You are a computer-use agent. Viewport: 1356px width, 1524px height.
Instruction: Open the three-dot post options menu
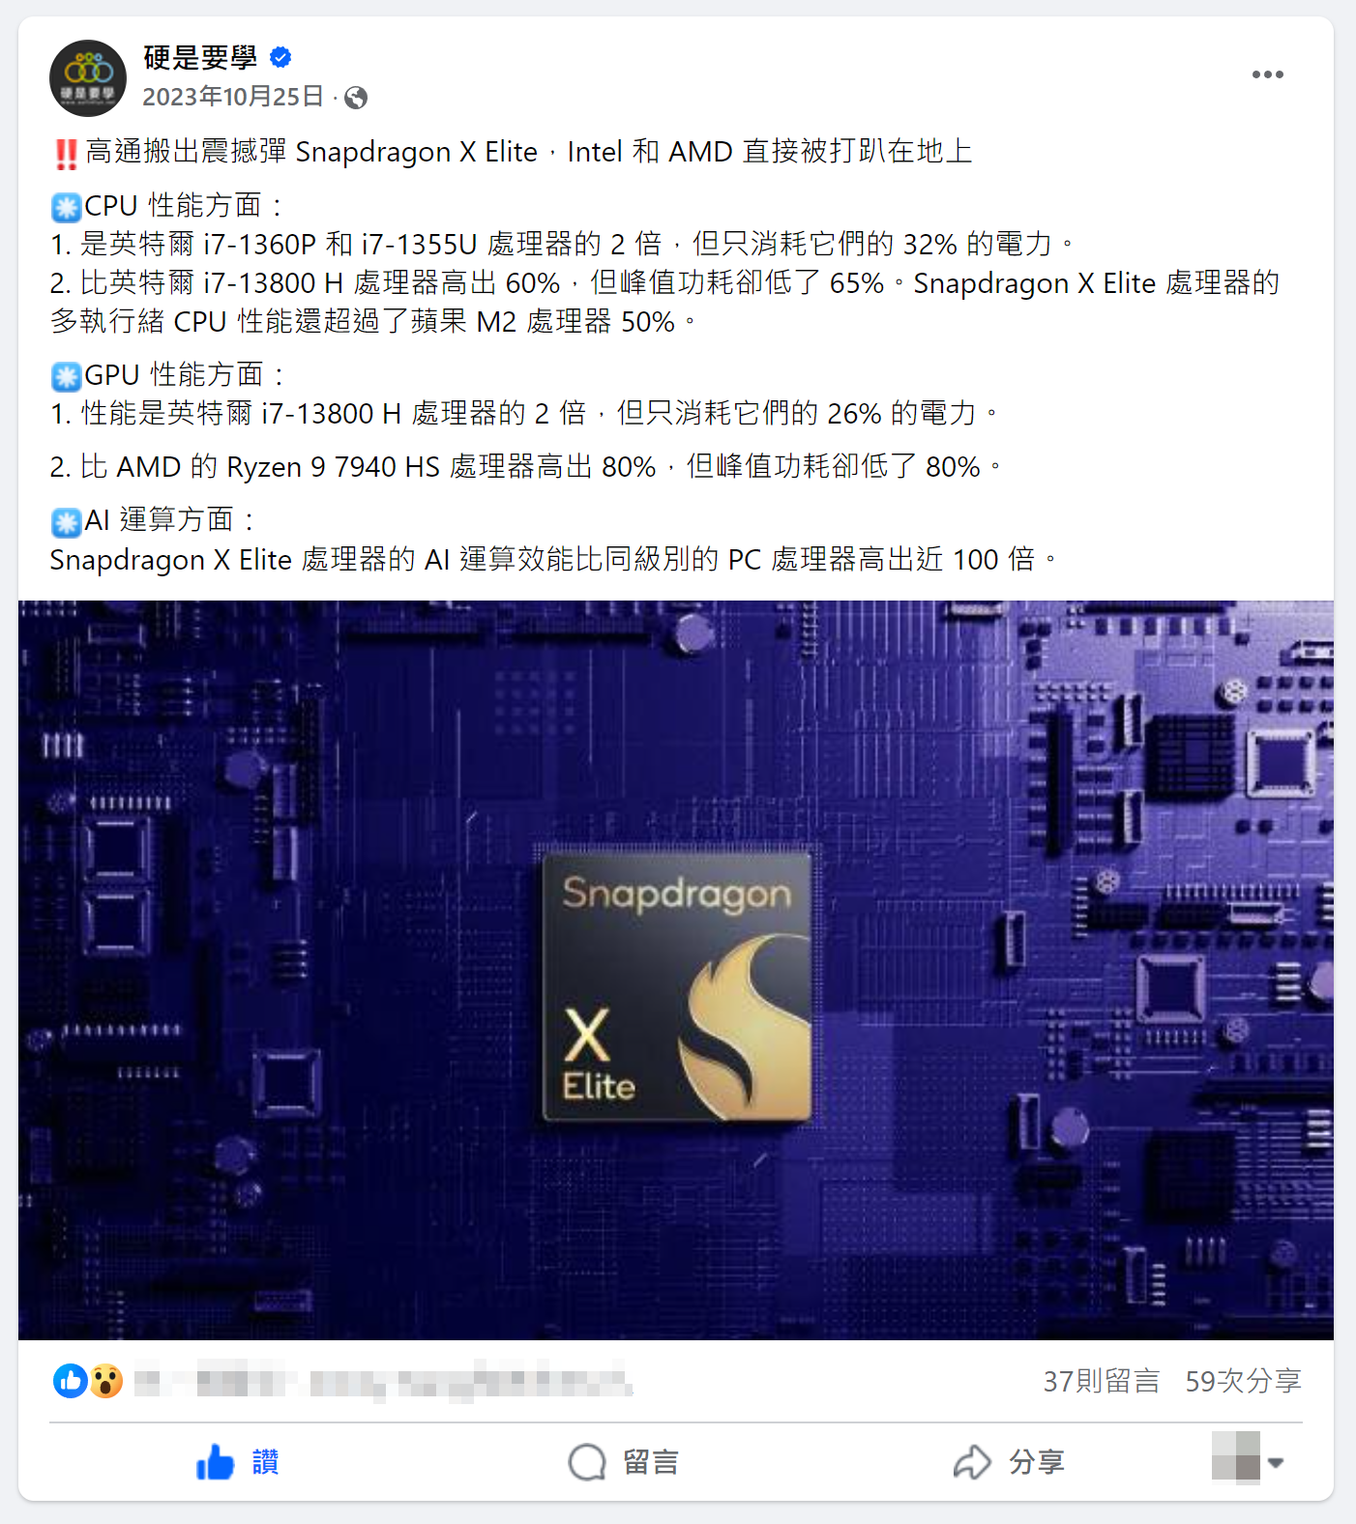(x=1267, y=74)
